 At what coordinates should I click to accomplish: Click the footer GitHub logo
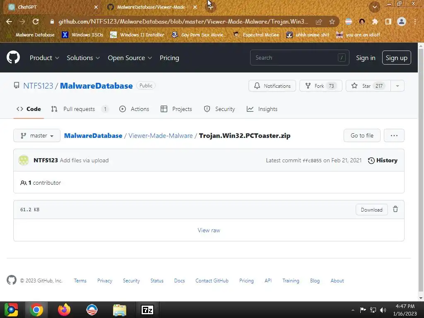[12, 280]
